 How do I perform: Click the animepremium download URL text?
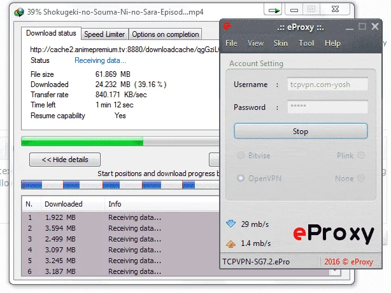(124, 50)
